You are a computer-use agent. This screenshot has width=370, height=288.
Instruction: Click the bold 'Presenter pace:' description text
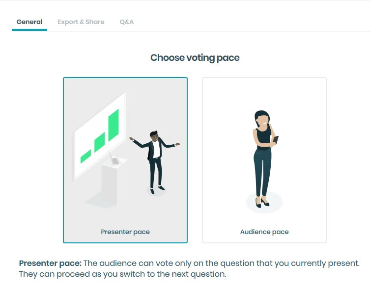click(50, 263)
